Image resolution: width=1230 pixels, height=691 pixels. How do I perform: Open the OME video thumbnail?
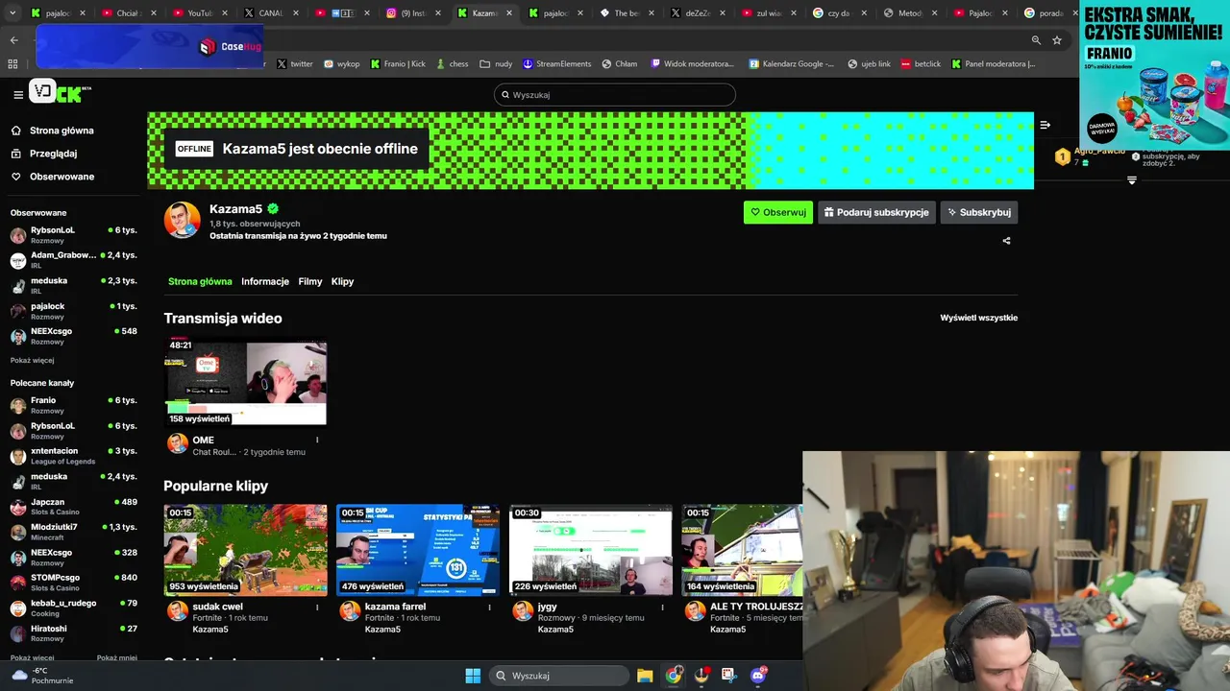pos(245,381)
